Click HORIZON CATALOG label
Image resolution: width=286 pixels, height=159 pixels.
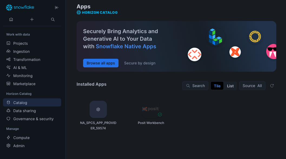tap(100, 12)
